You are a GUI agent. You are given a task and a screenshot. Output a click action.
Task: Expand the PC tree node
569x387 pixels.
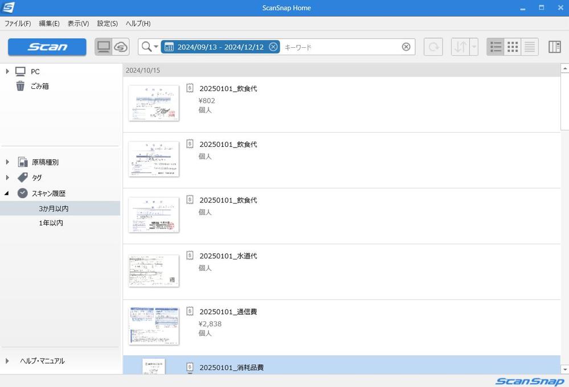click(7, 72)
